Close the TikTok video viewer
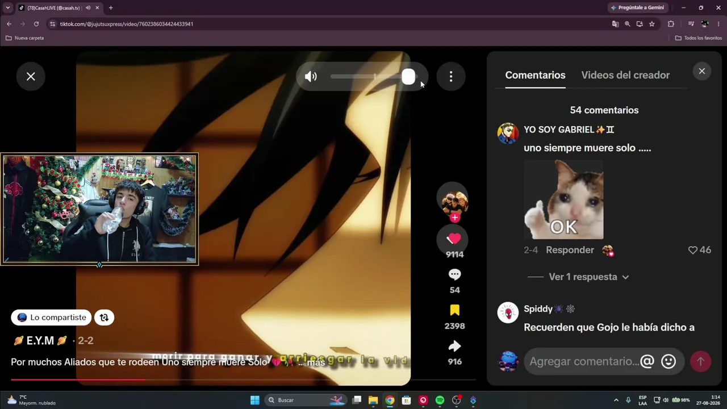The height and width of the screenshot is (409, 727). pos(31,76)
